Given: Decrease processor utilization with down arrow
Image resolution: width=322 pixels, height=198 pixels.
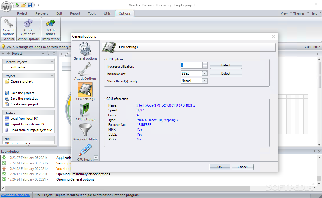Looking at the screenshot, I should [205, 67].
